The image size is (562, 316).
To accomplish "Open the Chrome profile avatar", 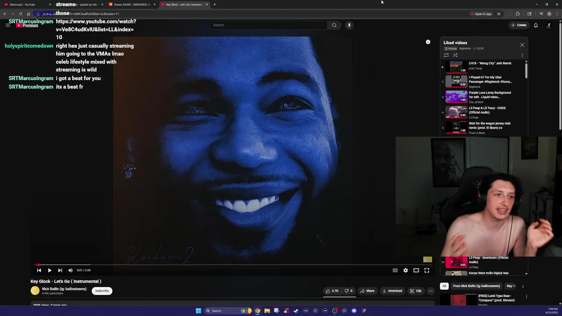I will (x=549, y=14).
